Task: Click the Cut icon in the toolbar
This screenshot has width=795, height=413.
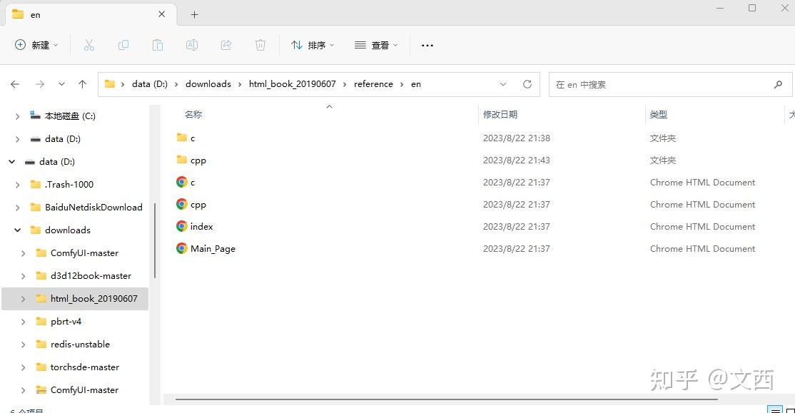Action: coord(88,44)
